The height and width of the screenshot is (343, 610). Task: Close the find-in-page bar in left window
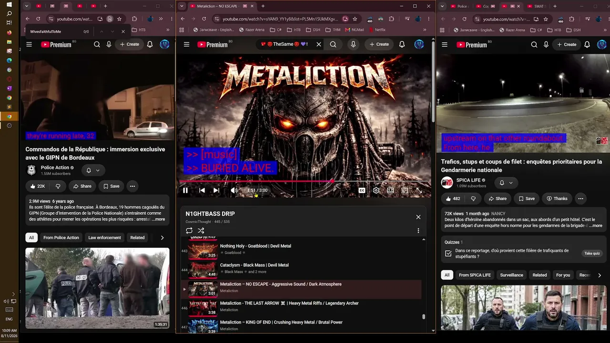pos(123,31)
